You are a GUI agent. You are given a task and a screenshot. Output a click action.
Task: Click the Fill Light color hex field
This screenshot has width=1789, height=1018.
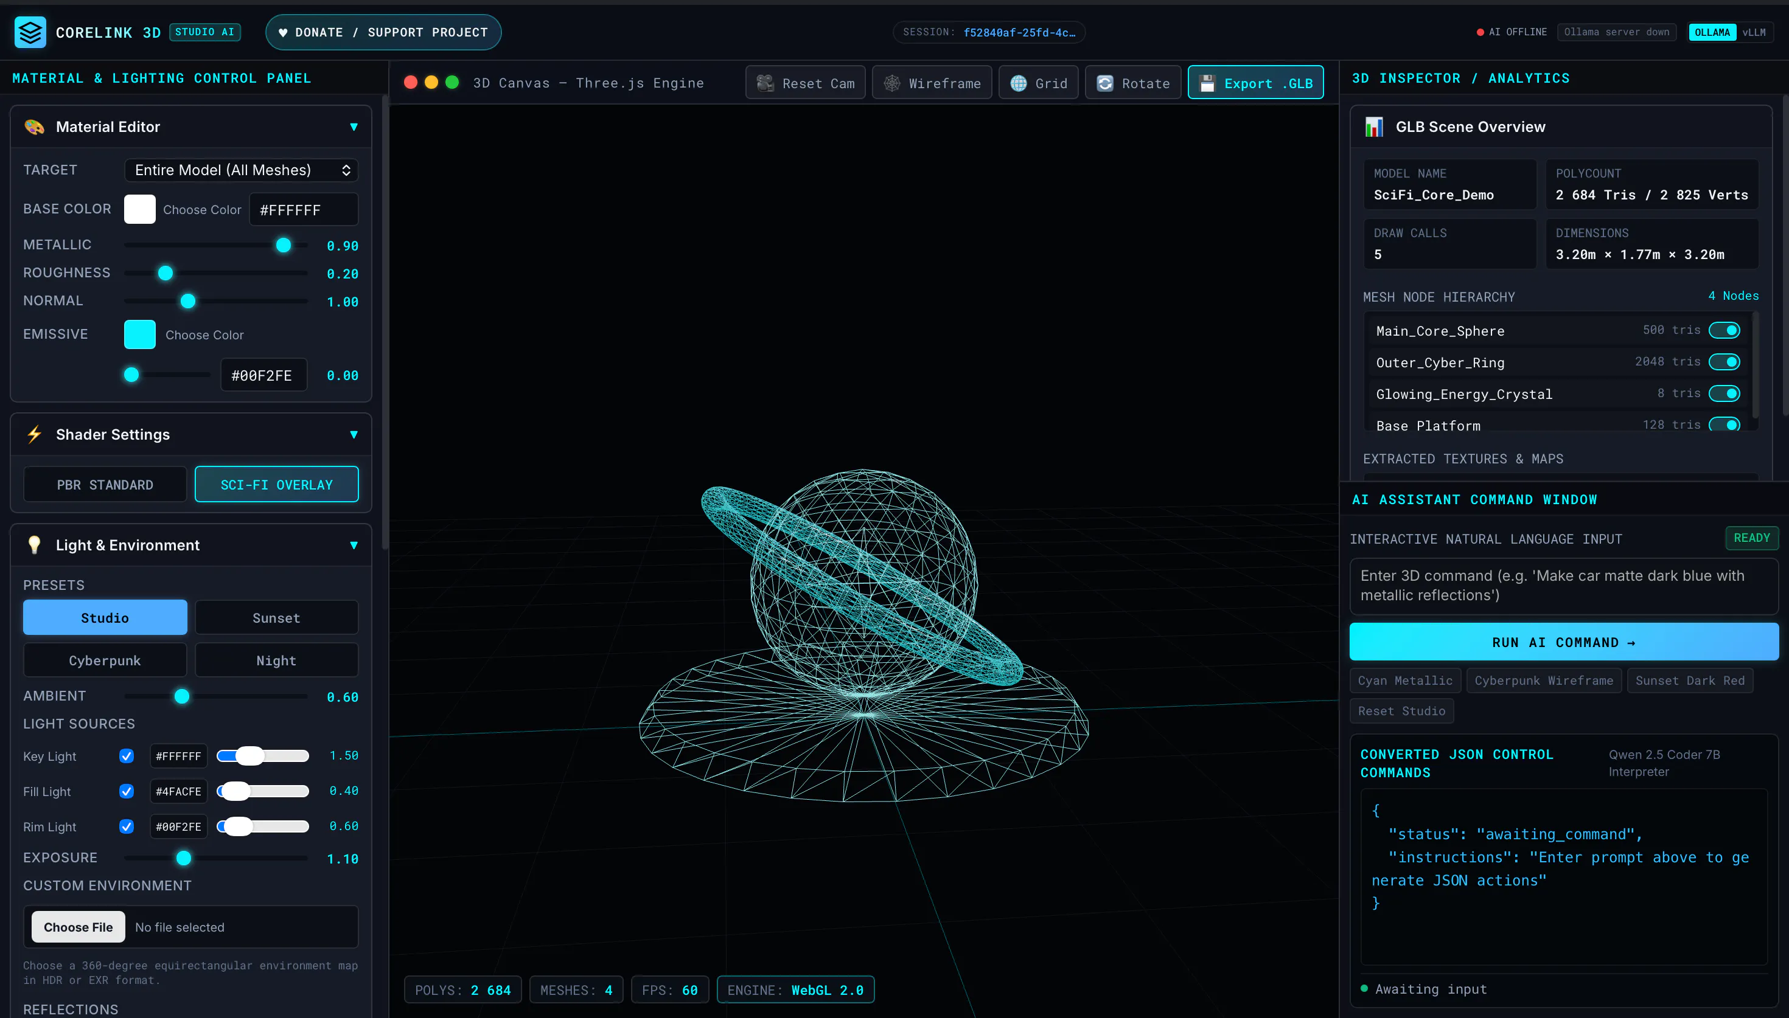click(178, 791)
